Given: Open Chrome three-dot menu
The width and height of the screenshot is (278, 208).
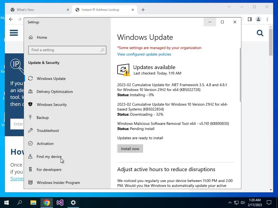Looking at the screenshot, I should tap(267, 19).
